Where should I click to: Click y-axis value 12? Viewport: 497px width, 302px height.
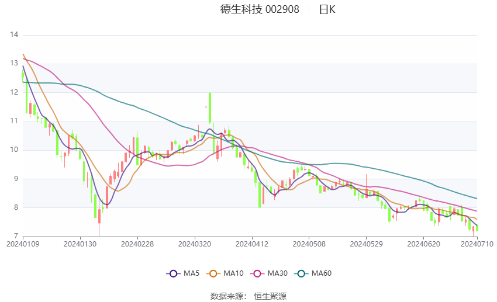[x=14, y=92]
